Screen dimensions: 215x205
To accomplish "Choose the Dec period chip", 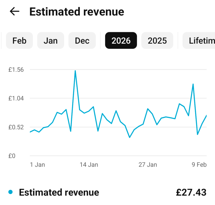I will pos(82,40).
